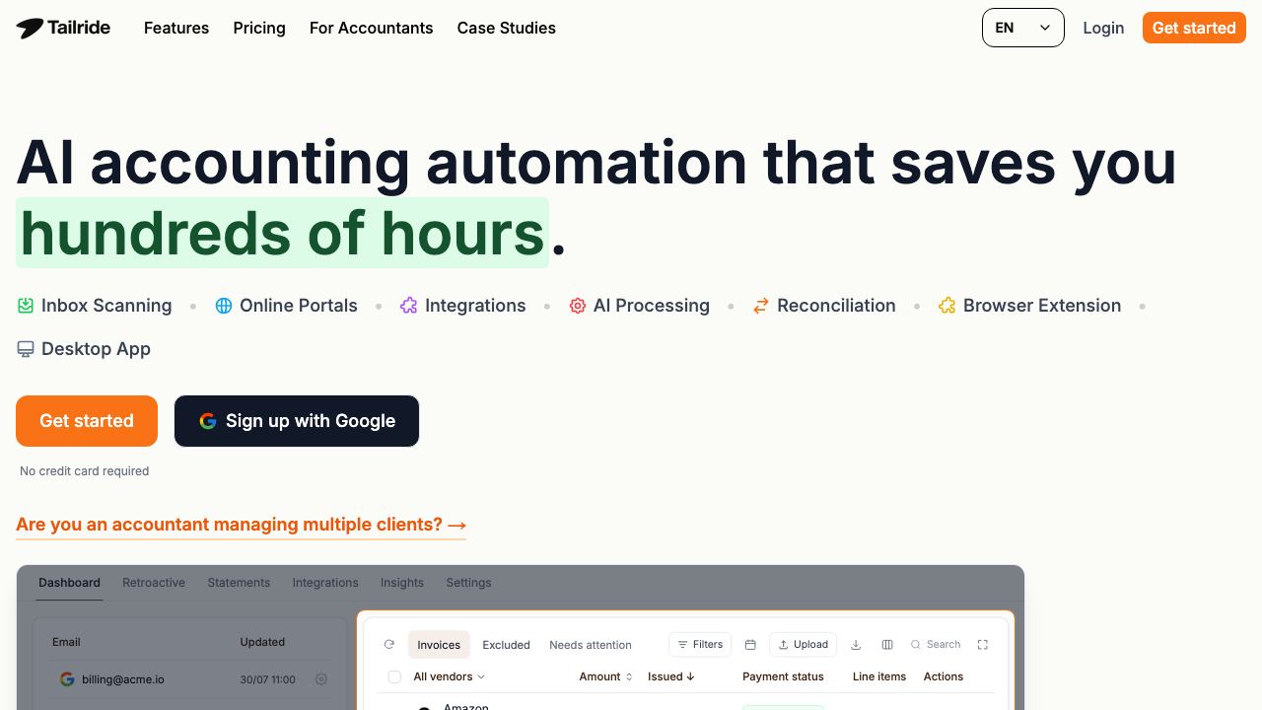The image size is (1262, 710).
Task: Click the Online Portals feature label
Action: (299, 306)
